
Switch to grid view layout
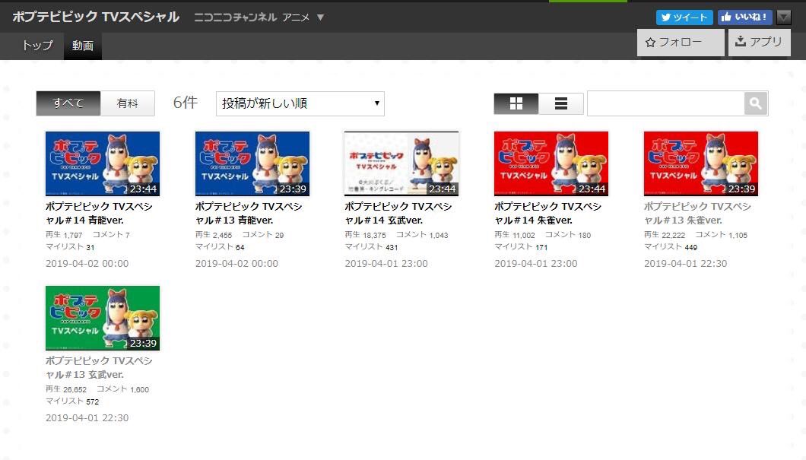[x=516, y=104]
